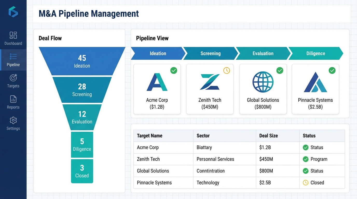357x199 pixels.
Task: Switch to the Screening stage tab
Action: (x=210, y=53)
